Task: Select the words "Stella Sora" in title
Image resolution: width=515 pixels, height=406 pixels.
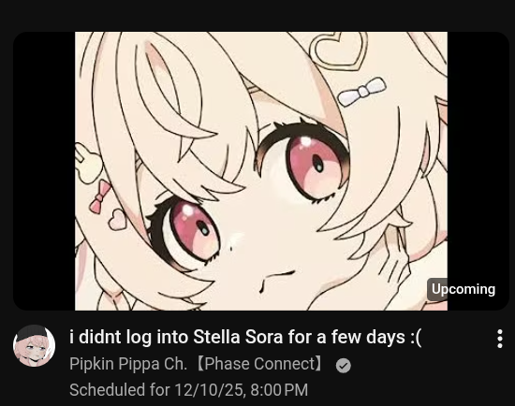Action: pyautogui.click(x=238, y=337)
